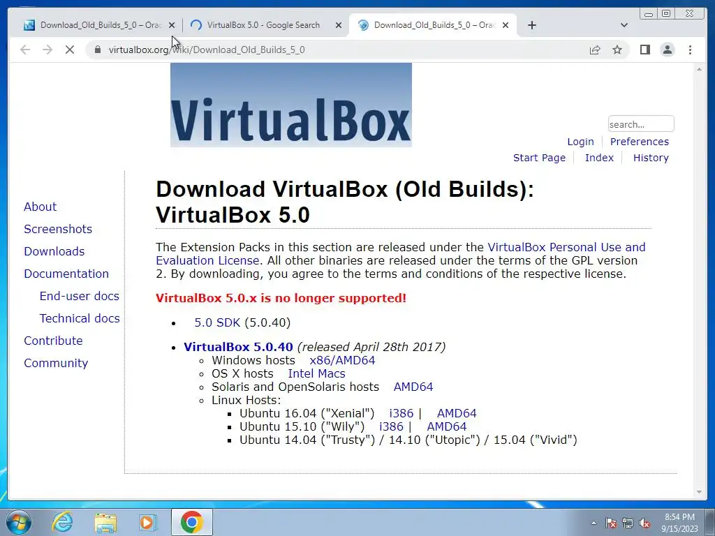
Task: Close the VirtualBox 5.0 Google Search tab
Action: tap(339, 25)
